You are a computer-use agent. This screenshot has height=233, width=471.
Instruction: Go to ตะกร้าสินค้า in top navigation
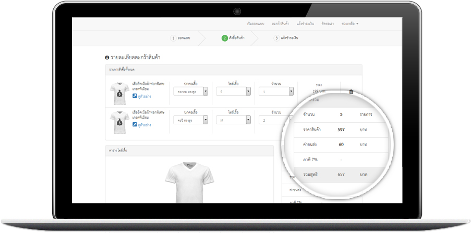coord(281,23)
